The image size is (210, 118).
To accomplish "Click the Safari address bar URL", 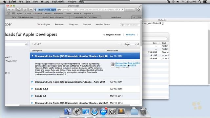I will (x=78, y=10).
